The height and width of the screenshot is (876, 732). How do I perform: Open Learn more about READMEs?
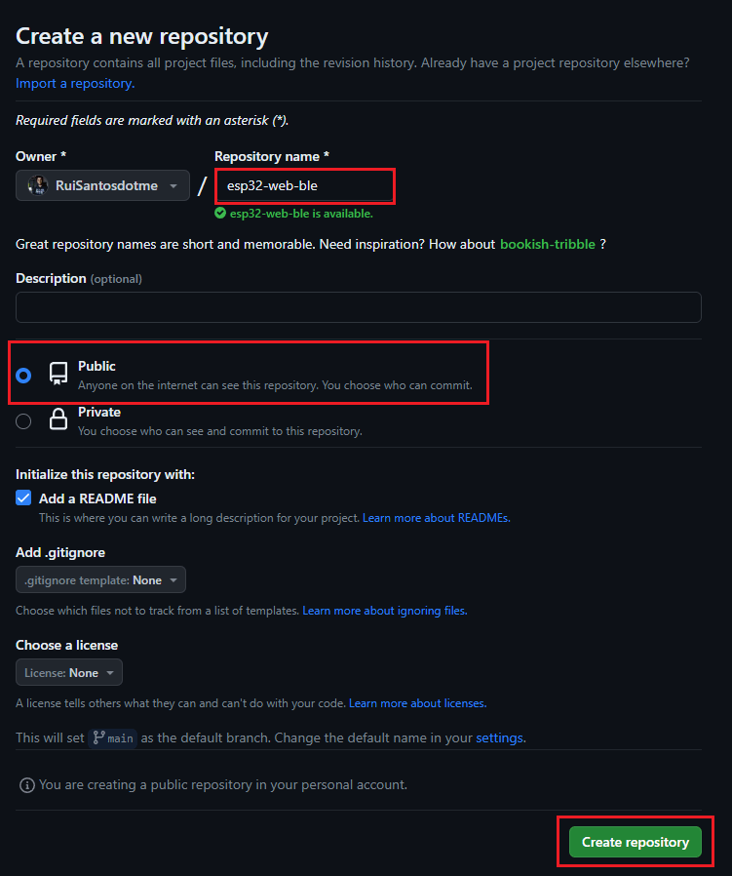coord(436,518)
